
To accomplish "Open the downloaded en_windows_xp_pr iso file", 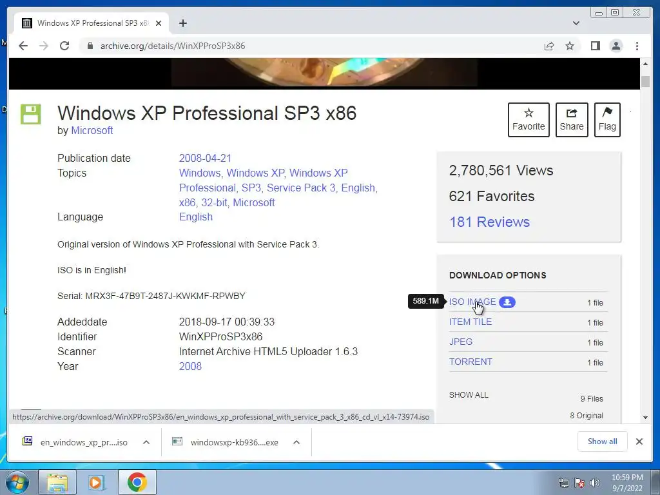I will pos(77,442).
